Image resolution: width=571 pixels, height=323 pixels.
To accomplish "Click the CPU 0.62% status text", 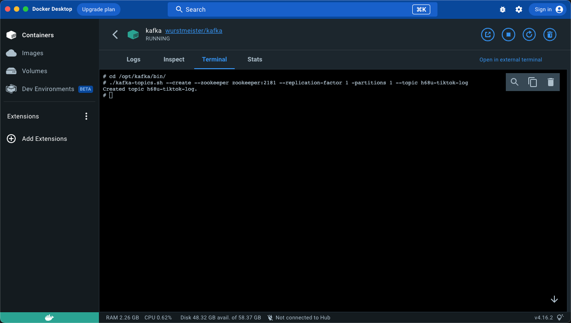I will pos(158,318).
